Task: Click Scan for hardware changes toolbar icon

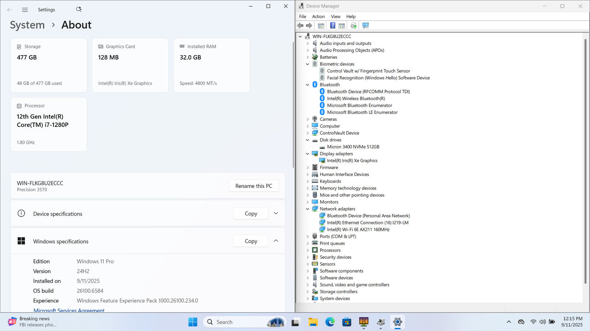Action: coord(365,26)
